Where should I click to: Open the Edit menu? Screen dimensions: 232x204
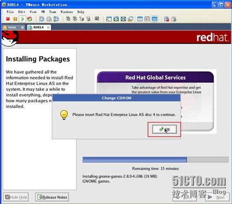point(21,12)
